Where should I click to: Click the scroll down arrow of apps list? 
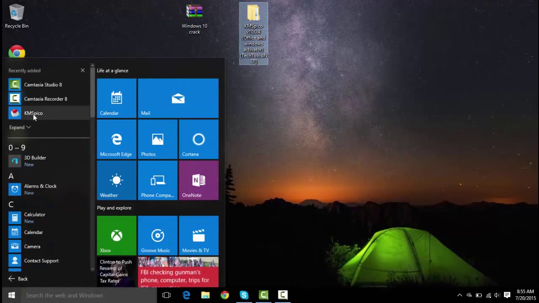click(x=93, y=269)
